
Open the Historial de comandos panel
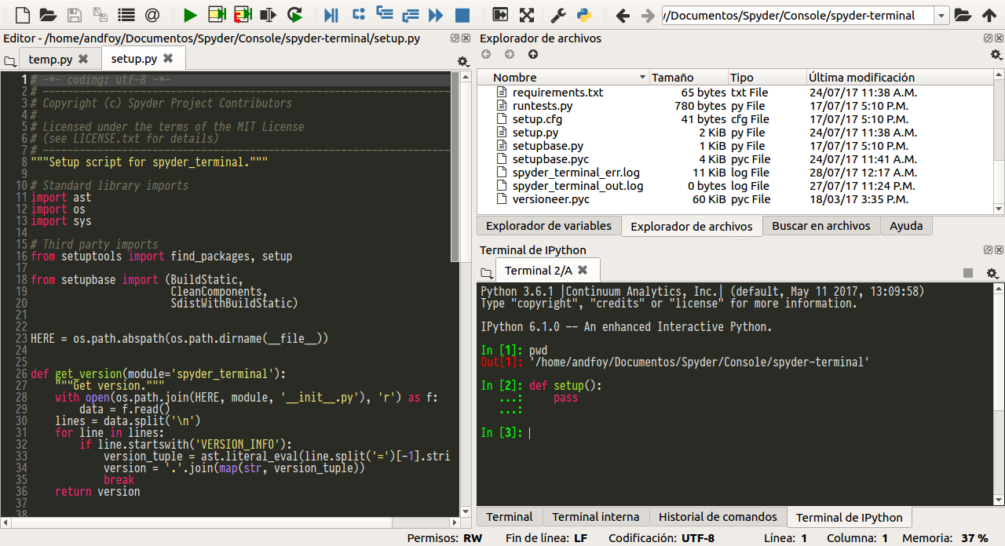tap(718, 516)
